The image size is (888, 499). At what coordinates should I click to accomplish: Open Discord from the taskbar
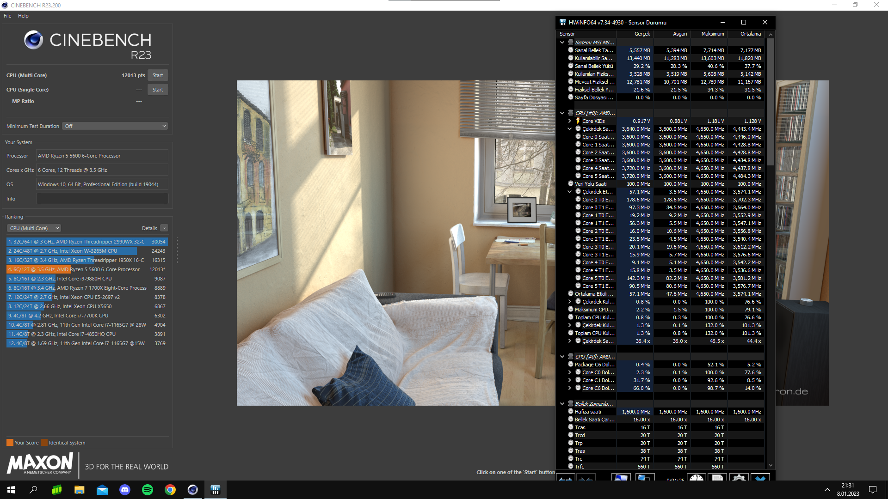(x=125, y=490)
